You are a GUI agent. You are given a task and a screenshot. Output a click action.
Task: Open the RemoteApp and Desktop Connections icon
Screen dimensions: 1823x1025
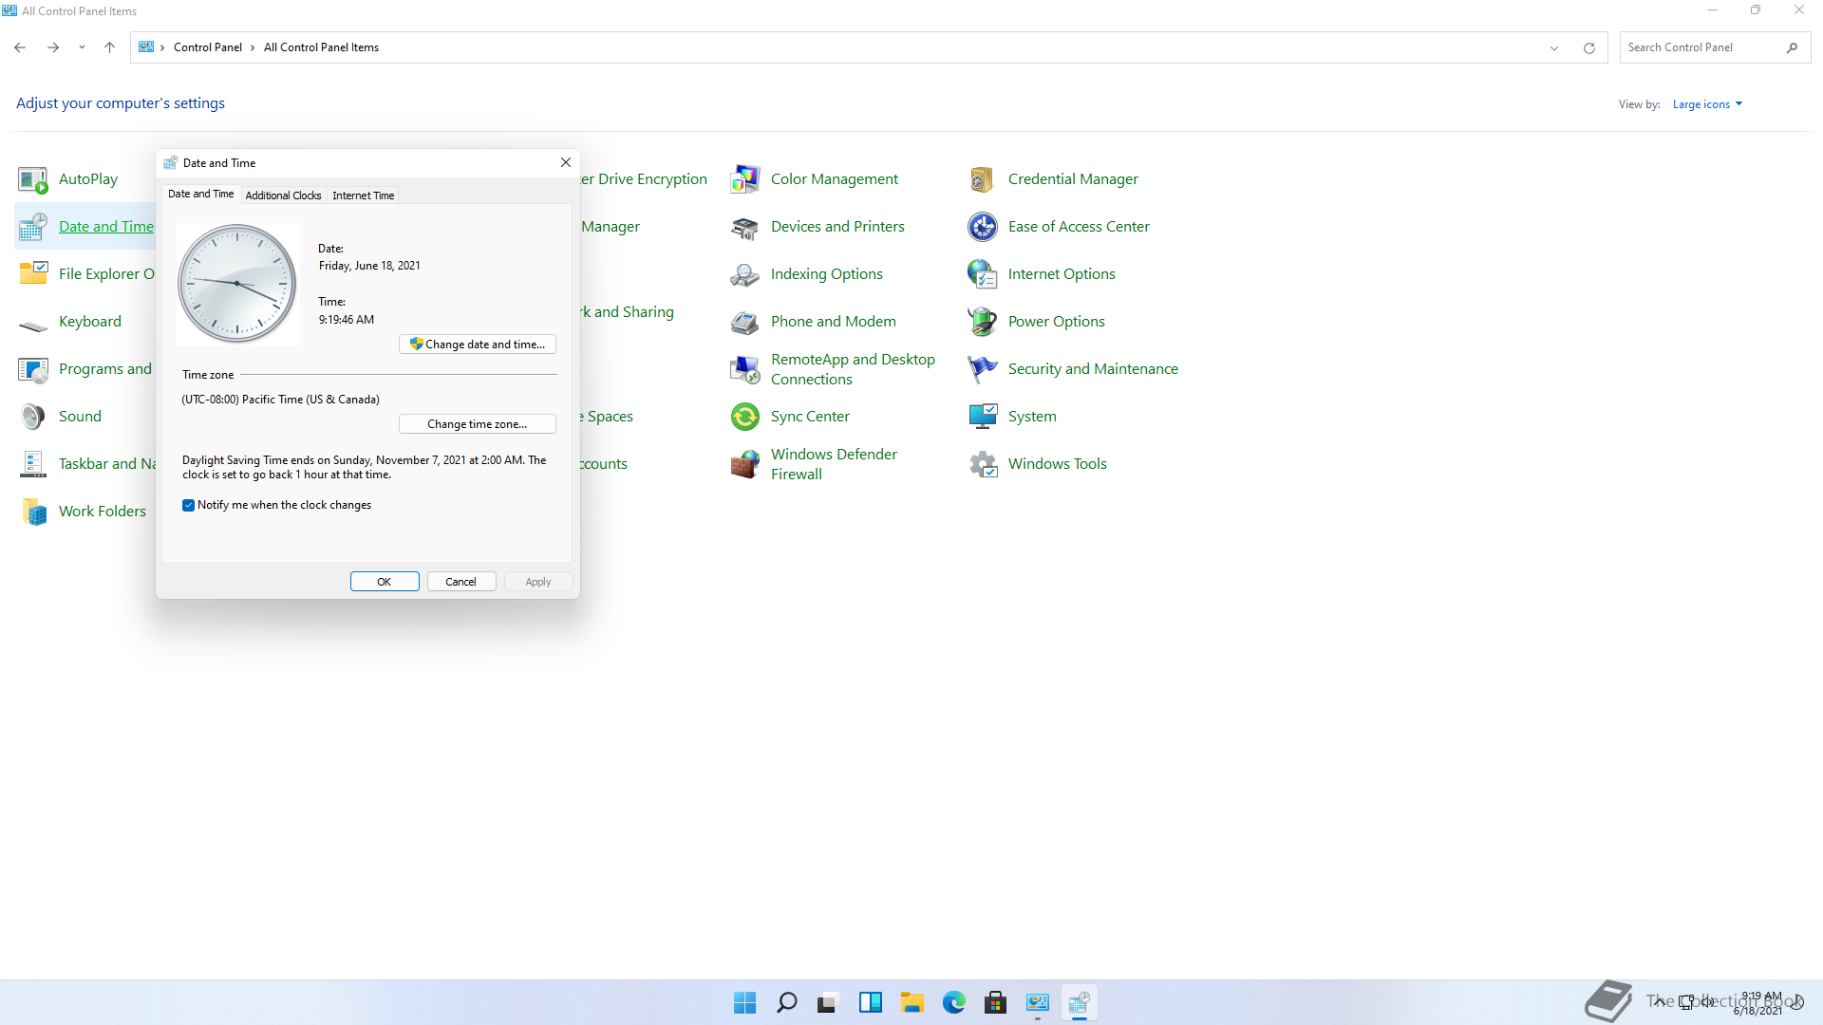click(x=745, y=369)
